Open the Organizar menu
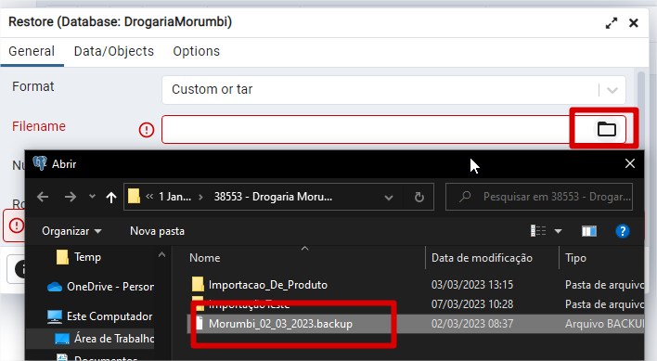The height and width of the screenshot is (361, 657). pos(71,231)
